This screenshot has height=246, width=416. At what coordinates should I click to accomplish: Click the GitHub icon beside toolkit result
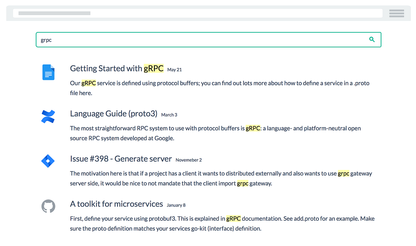[48, 206]
